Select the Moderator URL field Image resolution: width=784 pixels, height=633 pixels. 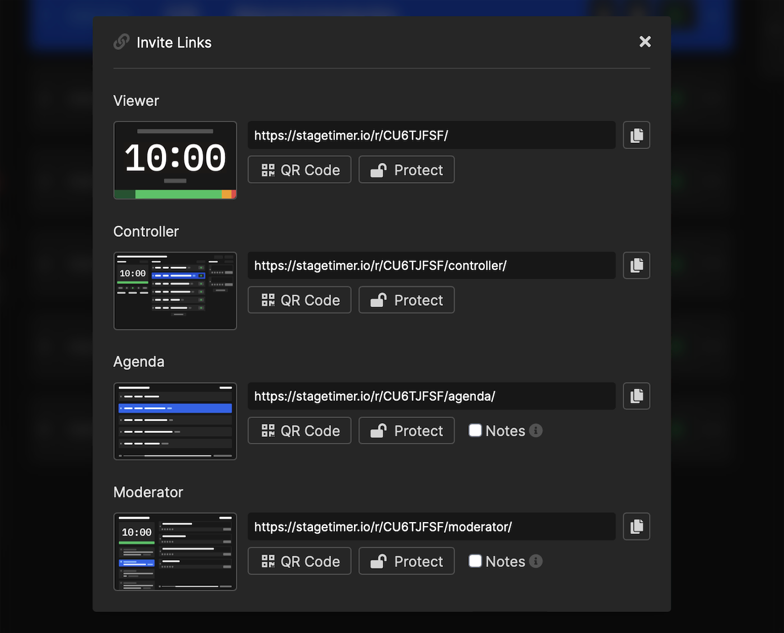pos(432,527)
